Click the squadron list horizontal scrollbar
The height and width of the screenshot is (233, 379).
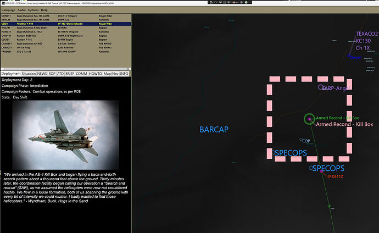(x=66, y=68)
